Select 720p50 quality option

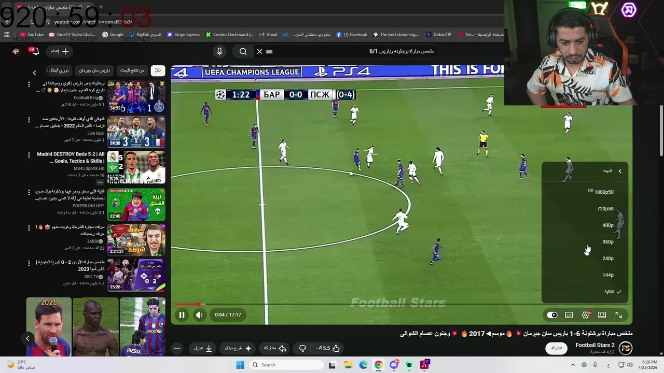click(x=585, y=208)
